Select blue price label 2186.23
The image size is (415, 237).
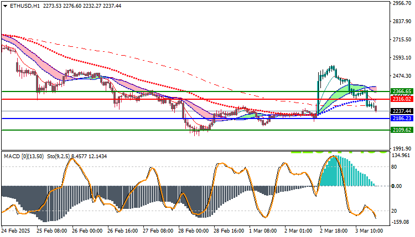coord(402,118)
